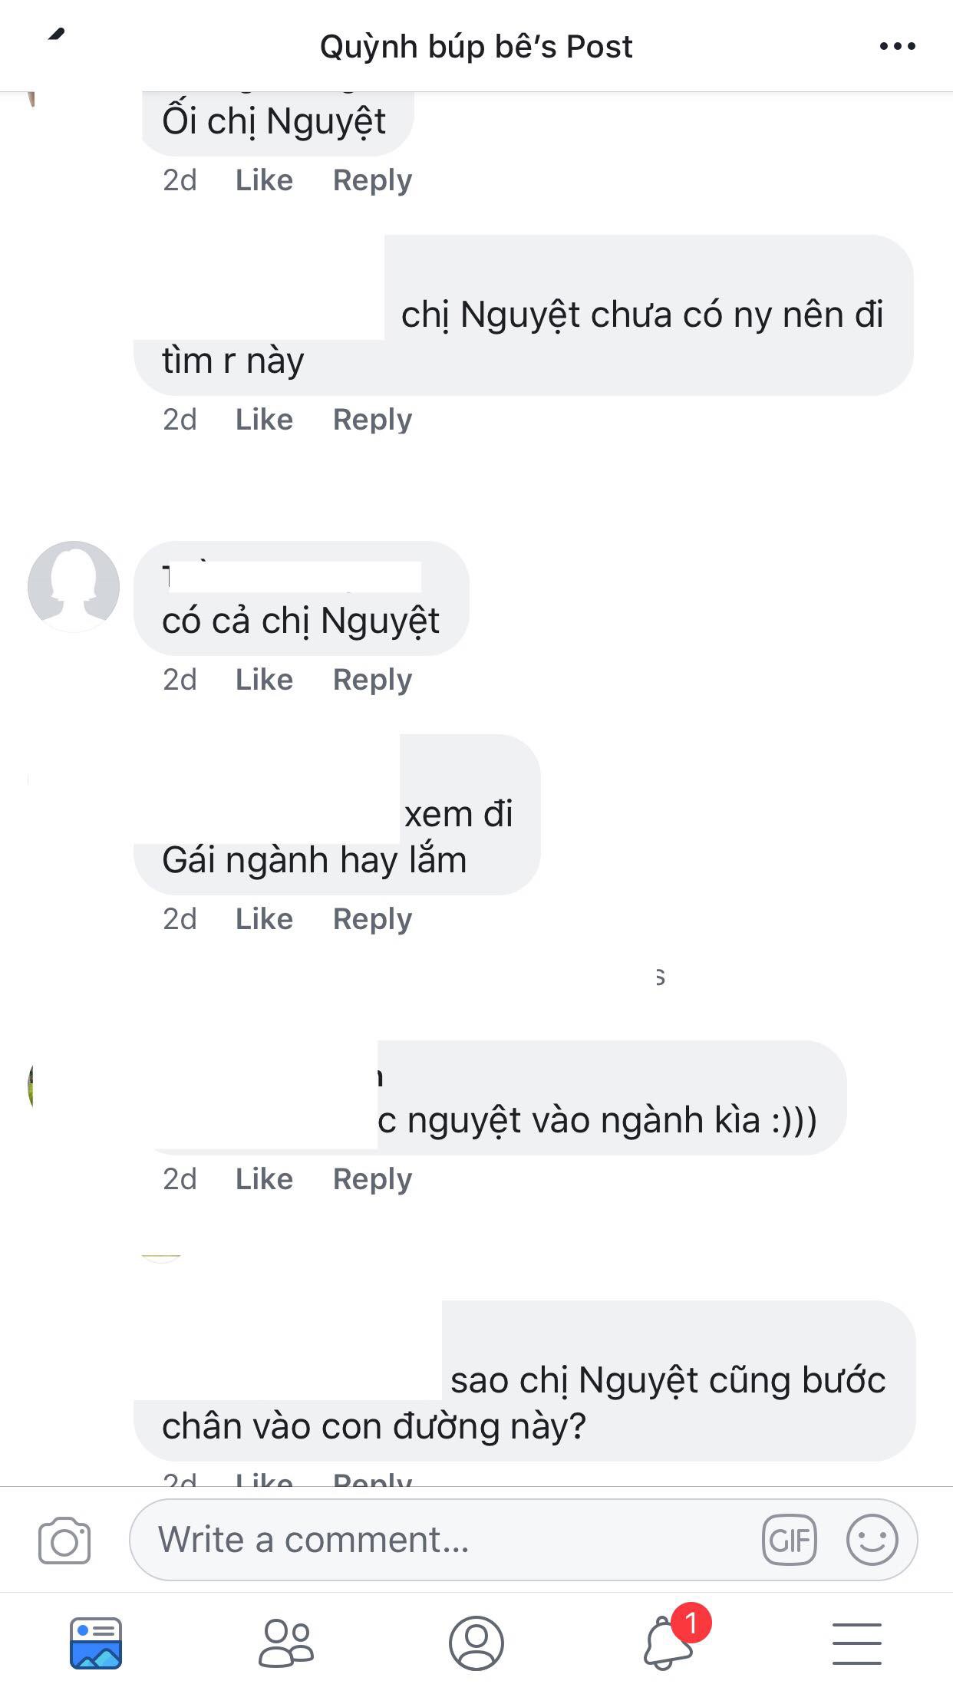
Task: Open the Profile tab icon
Action: (476, 1643)
